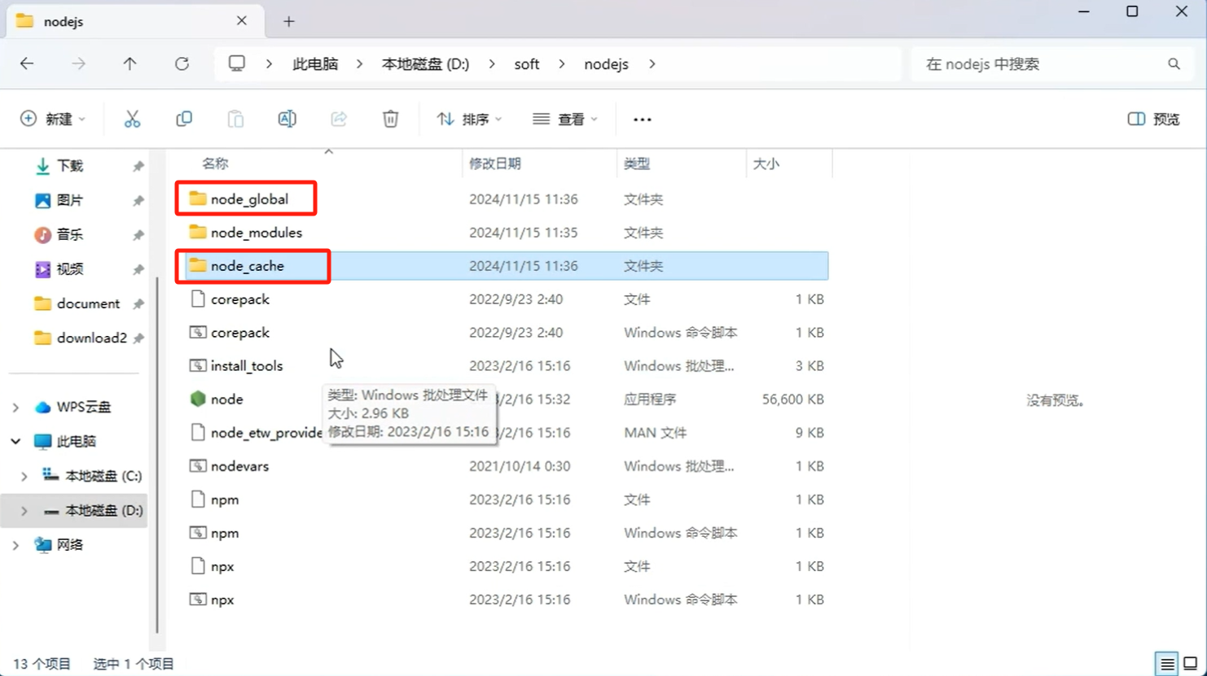1207x676 pixels.
Task: Switch to large icons view in status bar
Action: [1191, 664]
